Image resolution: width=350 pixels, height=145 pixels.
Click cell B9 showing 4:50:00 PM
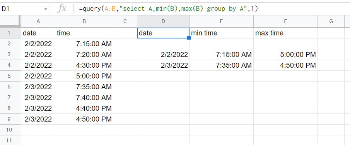84,119
